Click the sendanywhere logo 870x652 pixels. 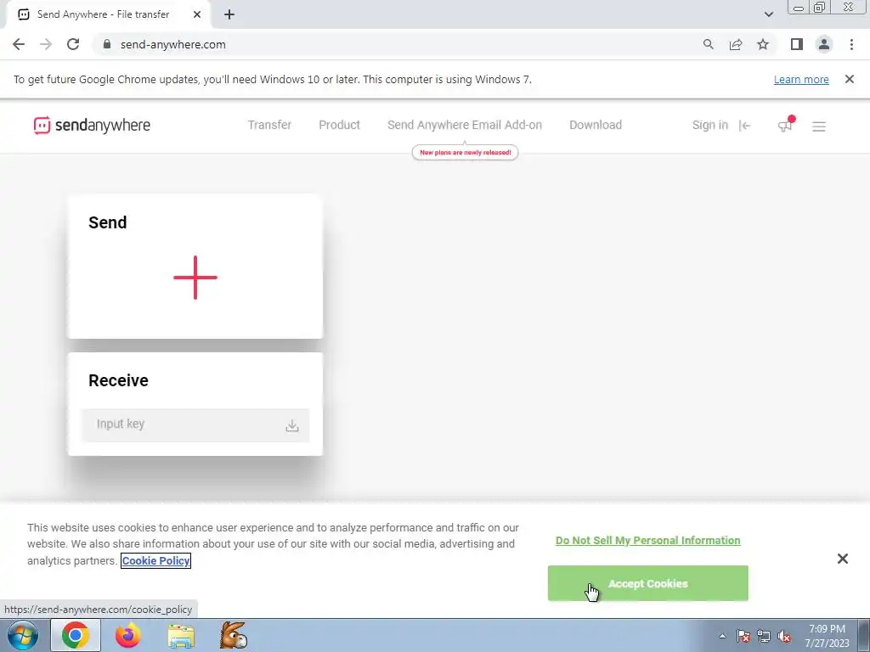[92, 126]
